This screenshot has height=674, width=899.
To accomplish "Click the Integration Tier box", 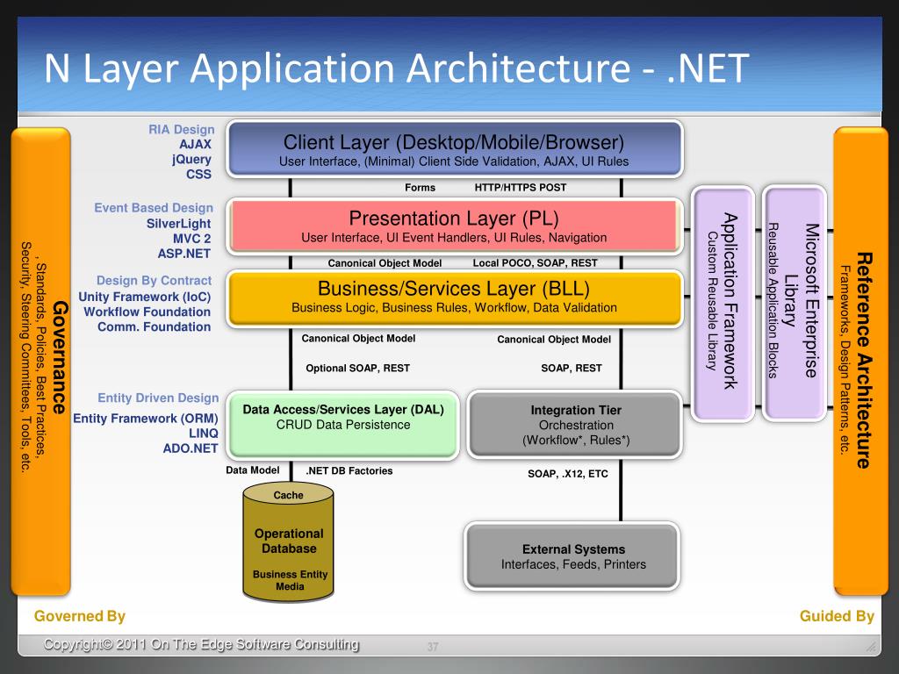I will pyautogui.click(x=575, y=426).
